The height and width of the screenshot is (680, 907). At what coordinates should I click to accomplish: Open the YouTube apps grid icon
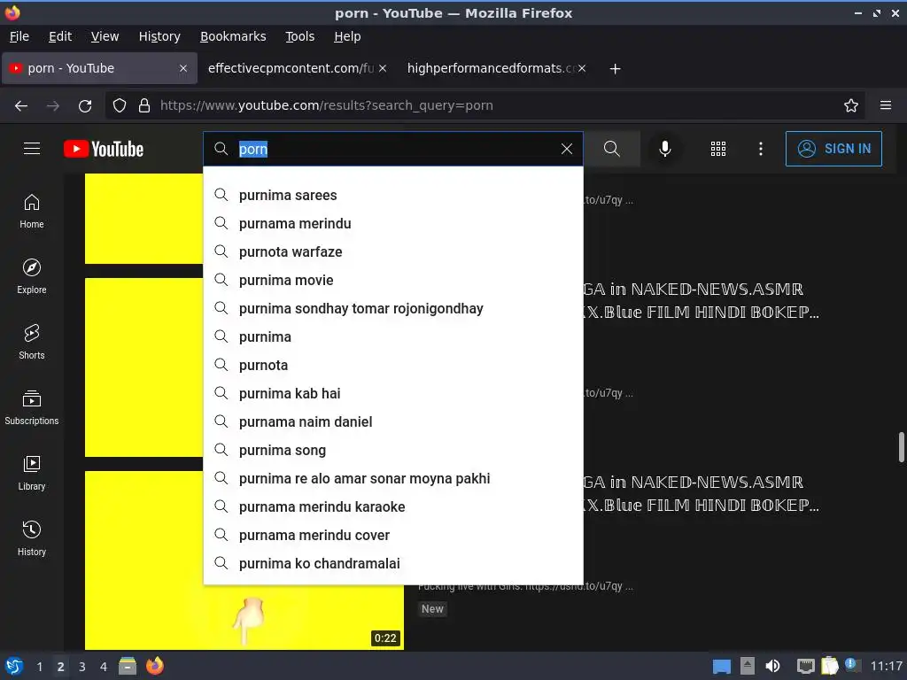point(717,149)
